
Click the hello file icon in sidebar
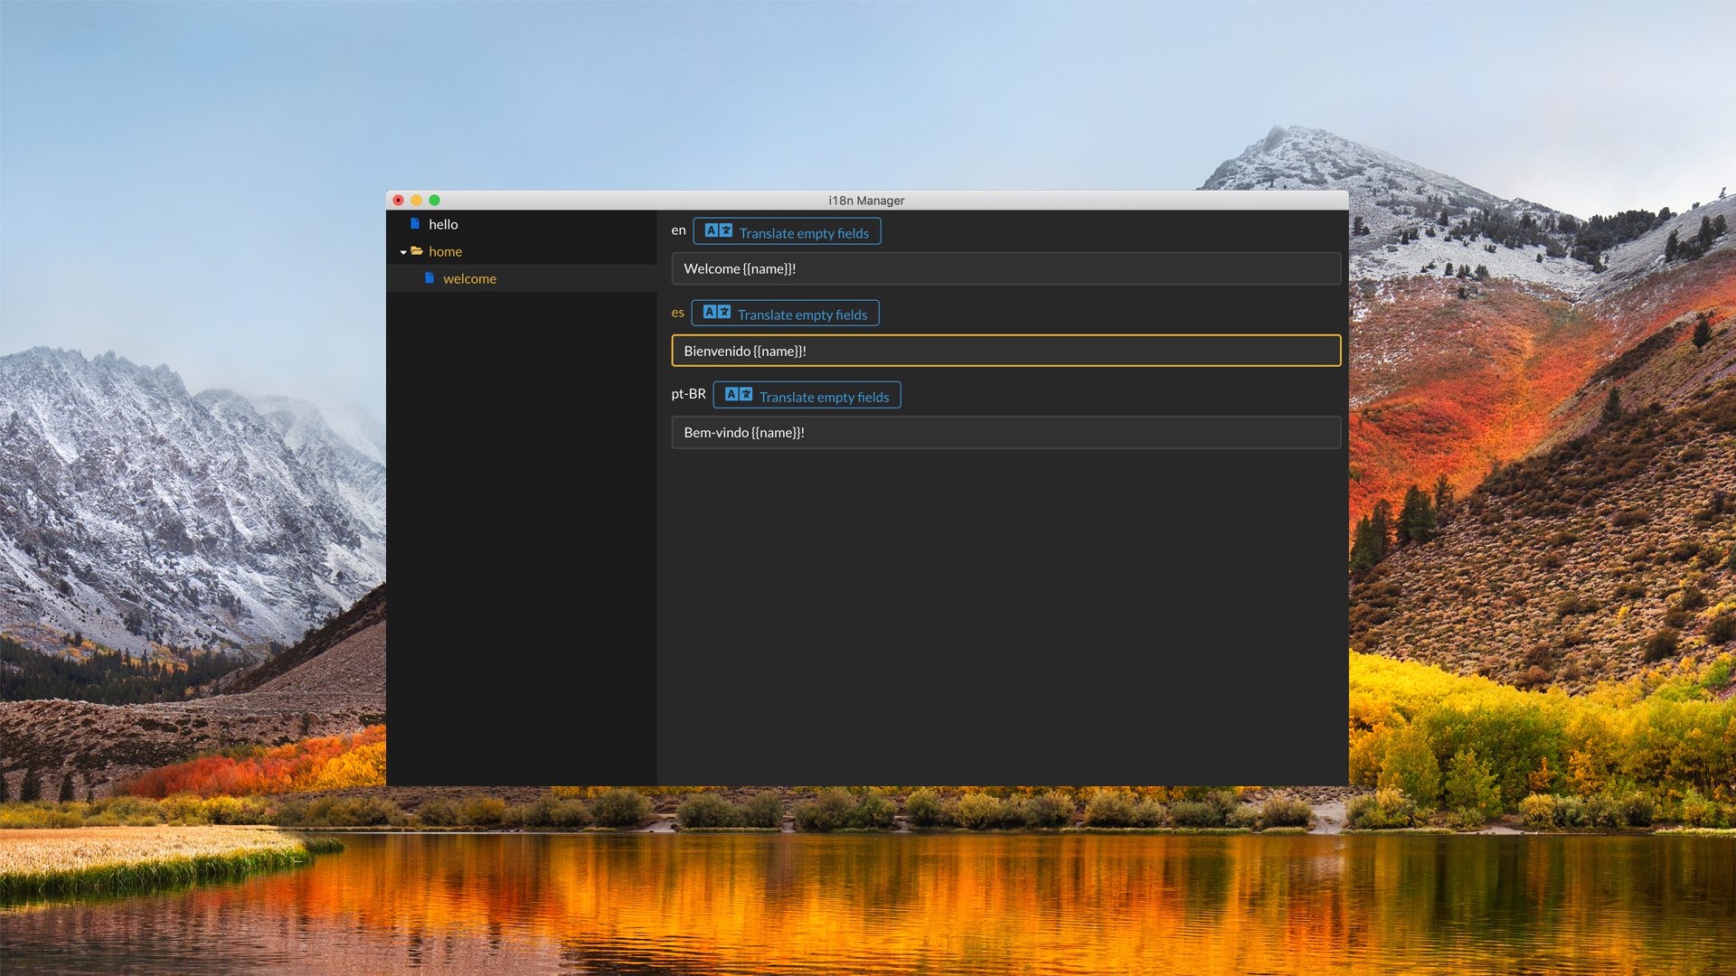tap(415, 224)
